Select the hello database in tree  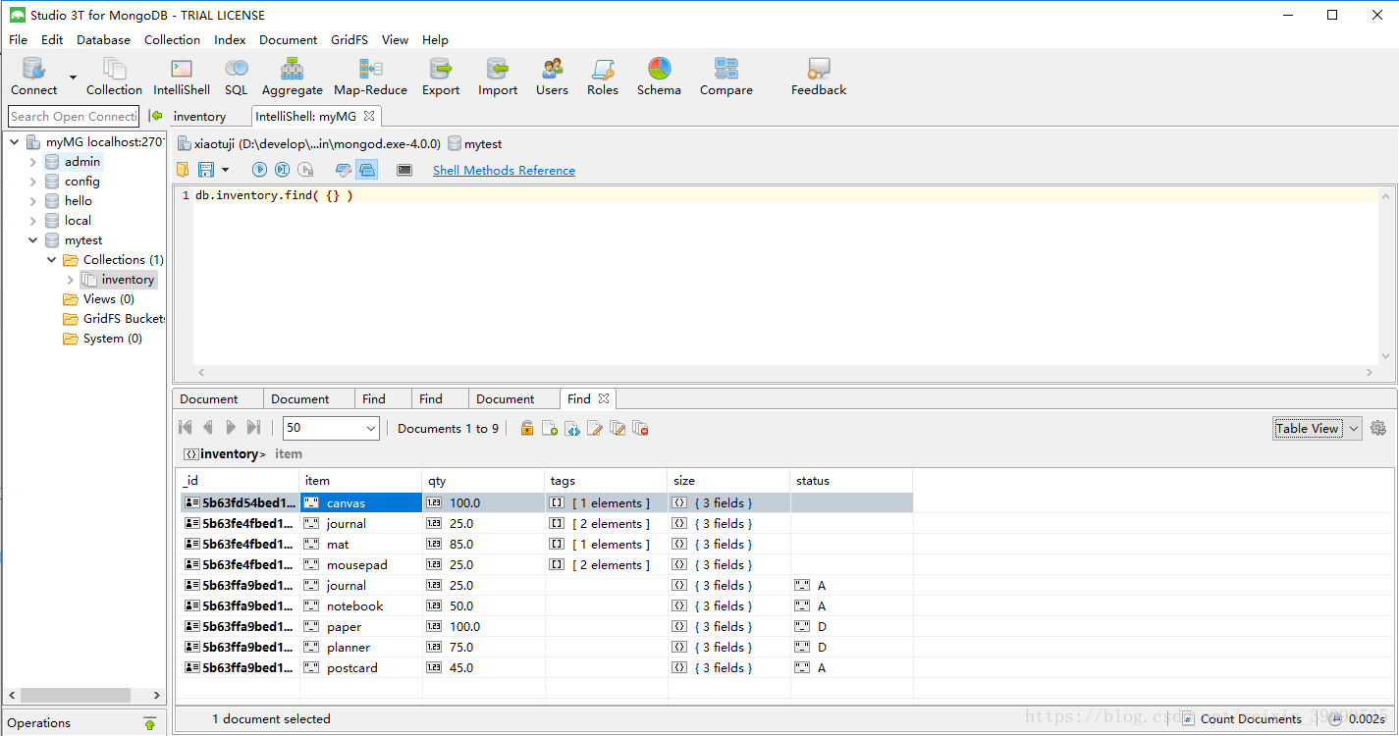79,201
